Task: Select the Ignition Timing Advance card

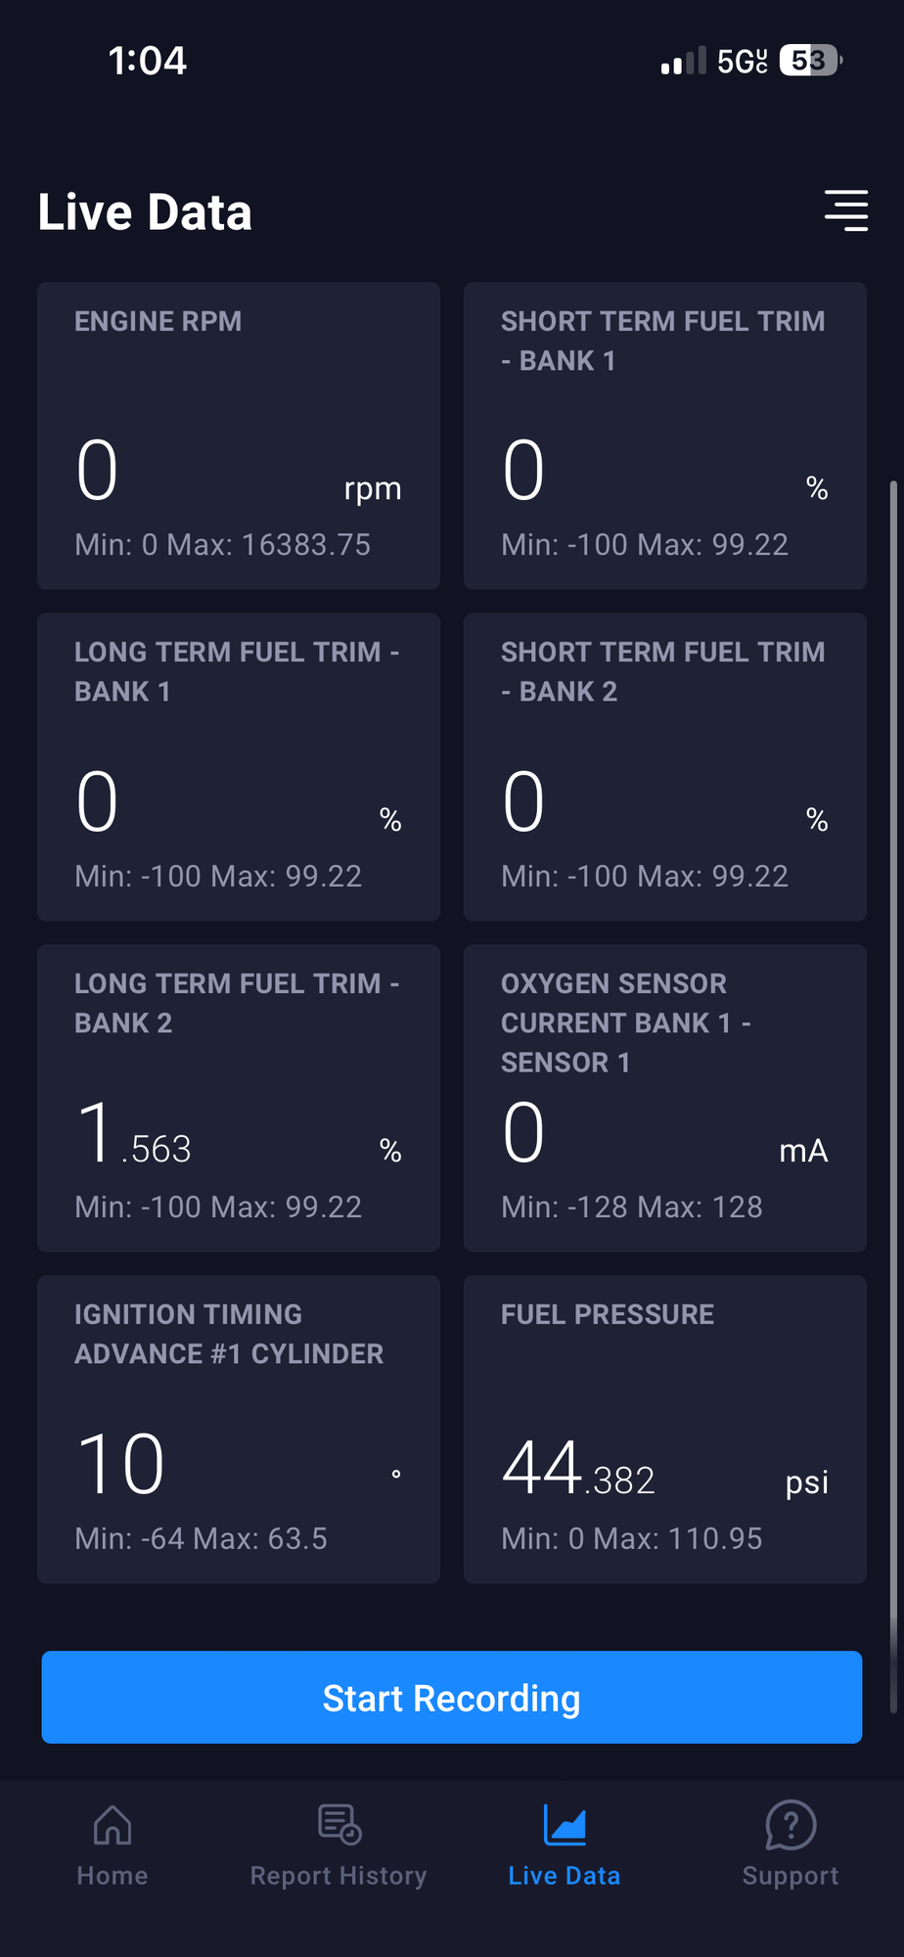Action: [239, 1429]
